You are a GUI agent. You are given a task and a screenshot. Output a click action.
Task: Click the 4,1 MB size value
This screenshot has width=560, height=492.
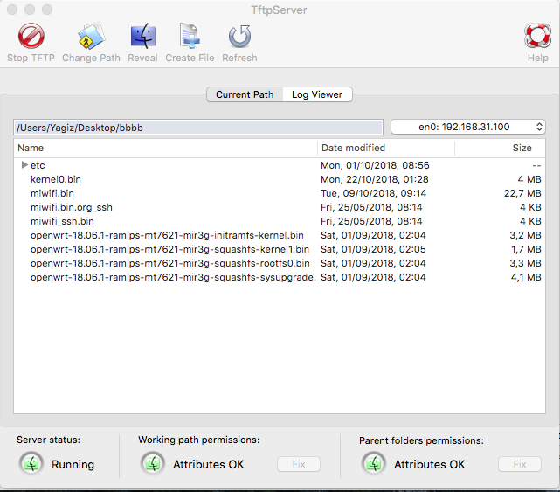(526, 277)
